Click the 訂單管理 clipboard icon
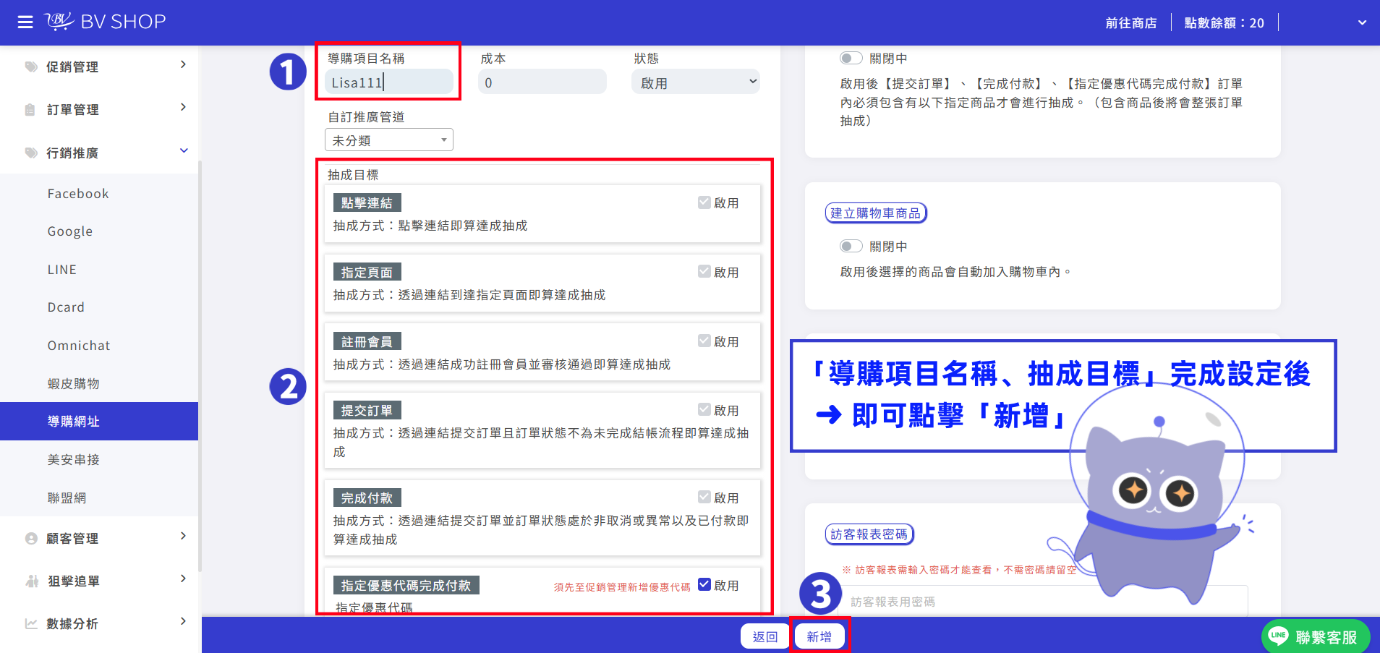 30,110
